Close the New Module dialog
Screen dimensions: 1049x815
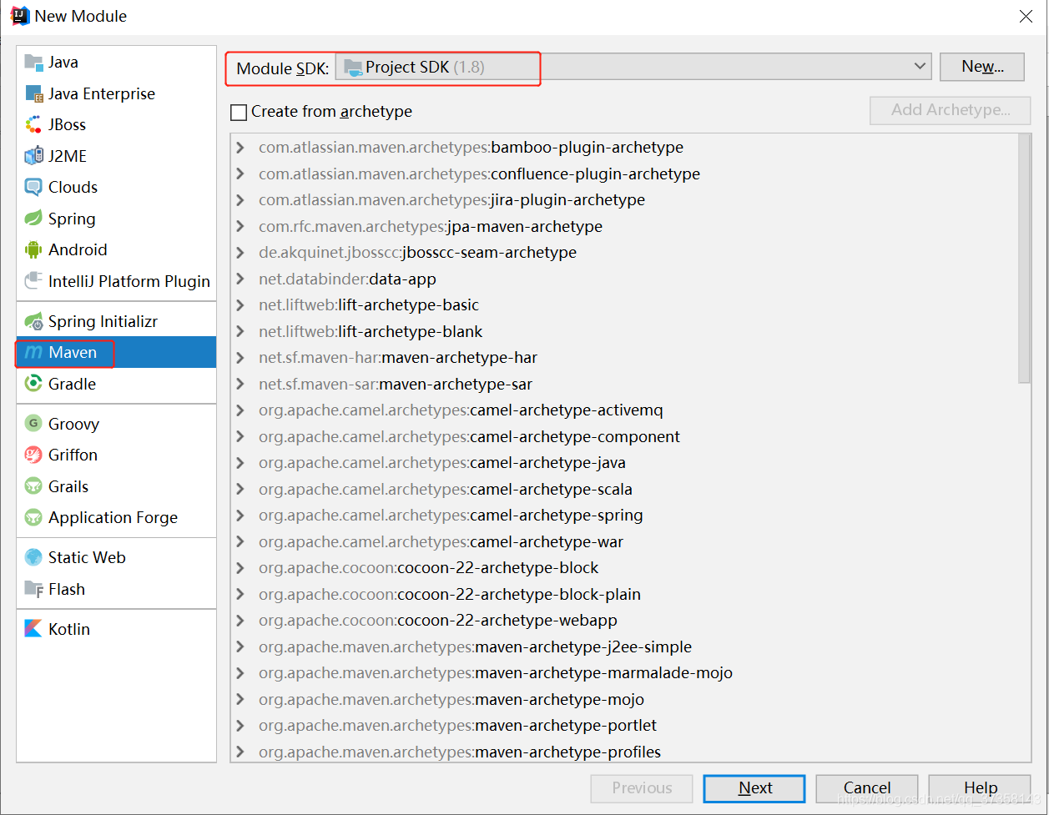[1026, 17]
